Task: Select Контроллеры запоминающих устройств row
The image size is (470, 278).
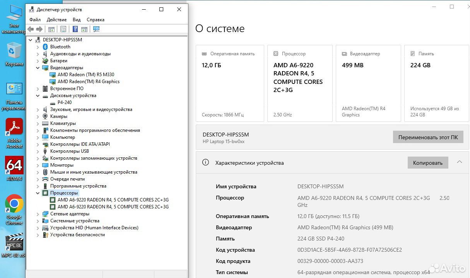Action: tap(94, 158)
